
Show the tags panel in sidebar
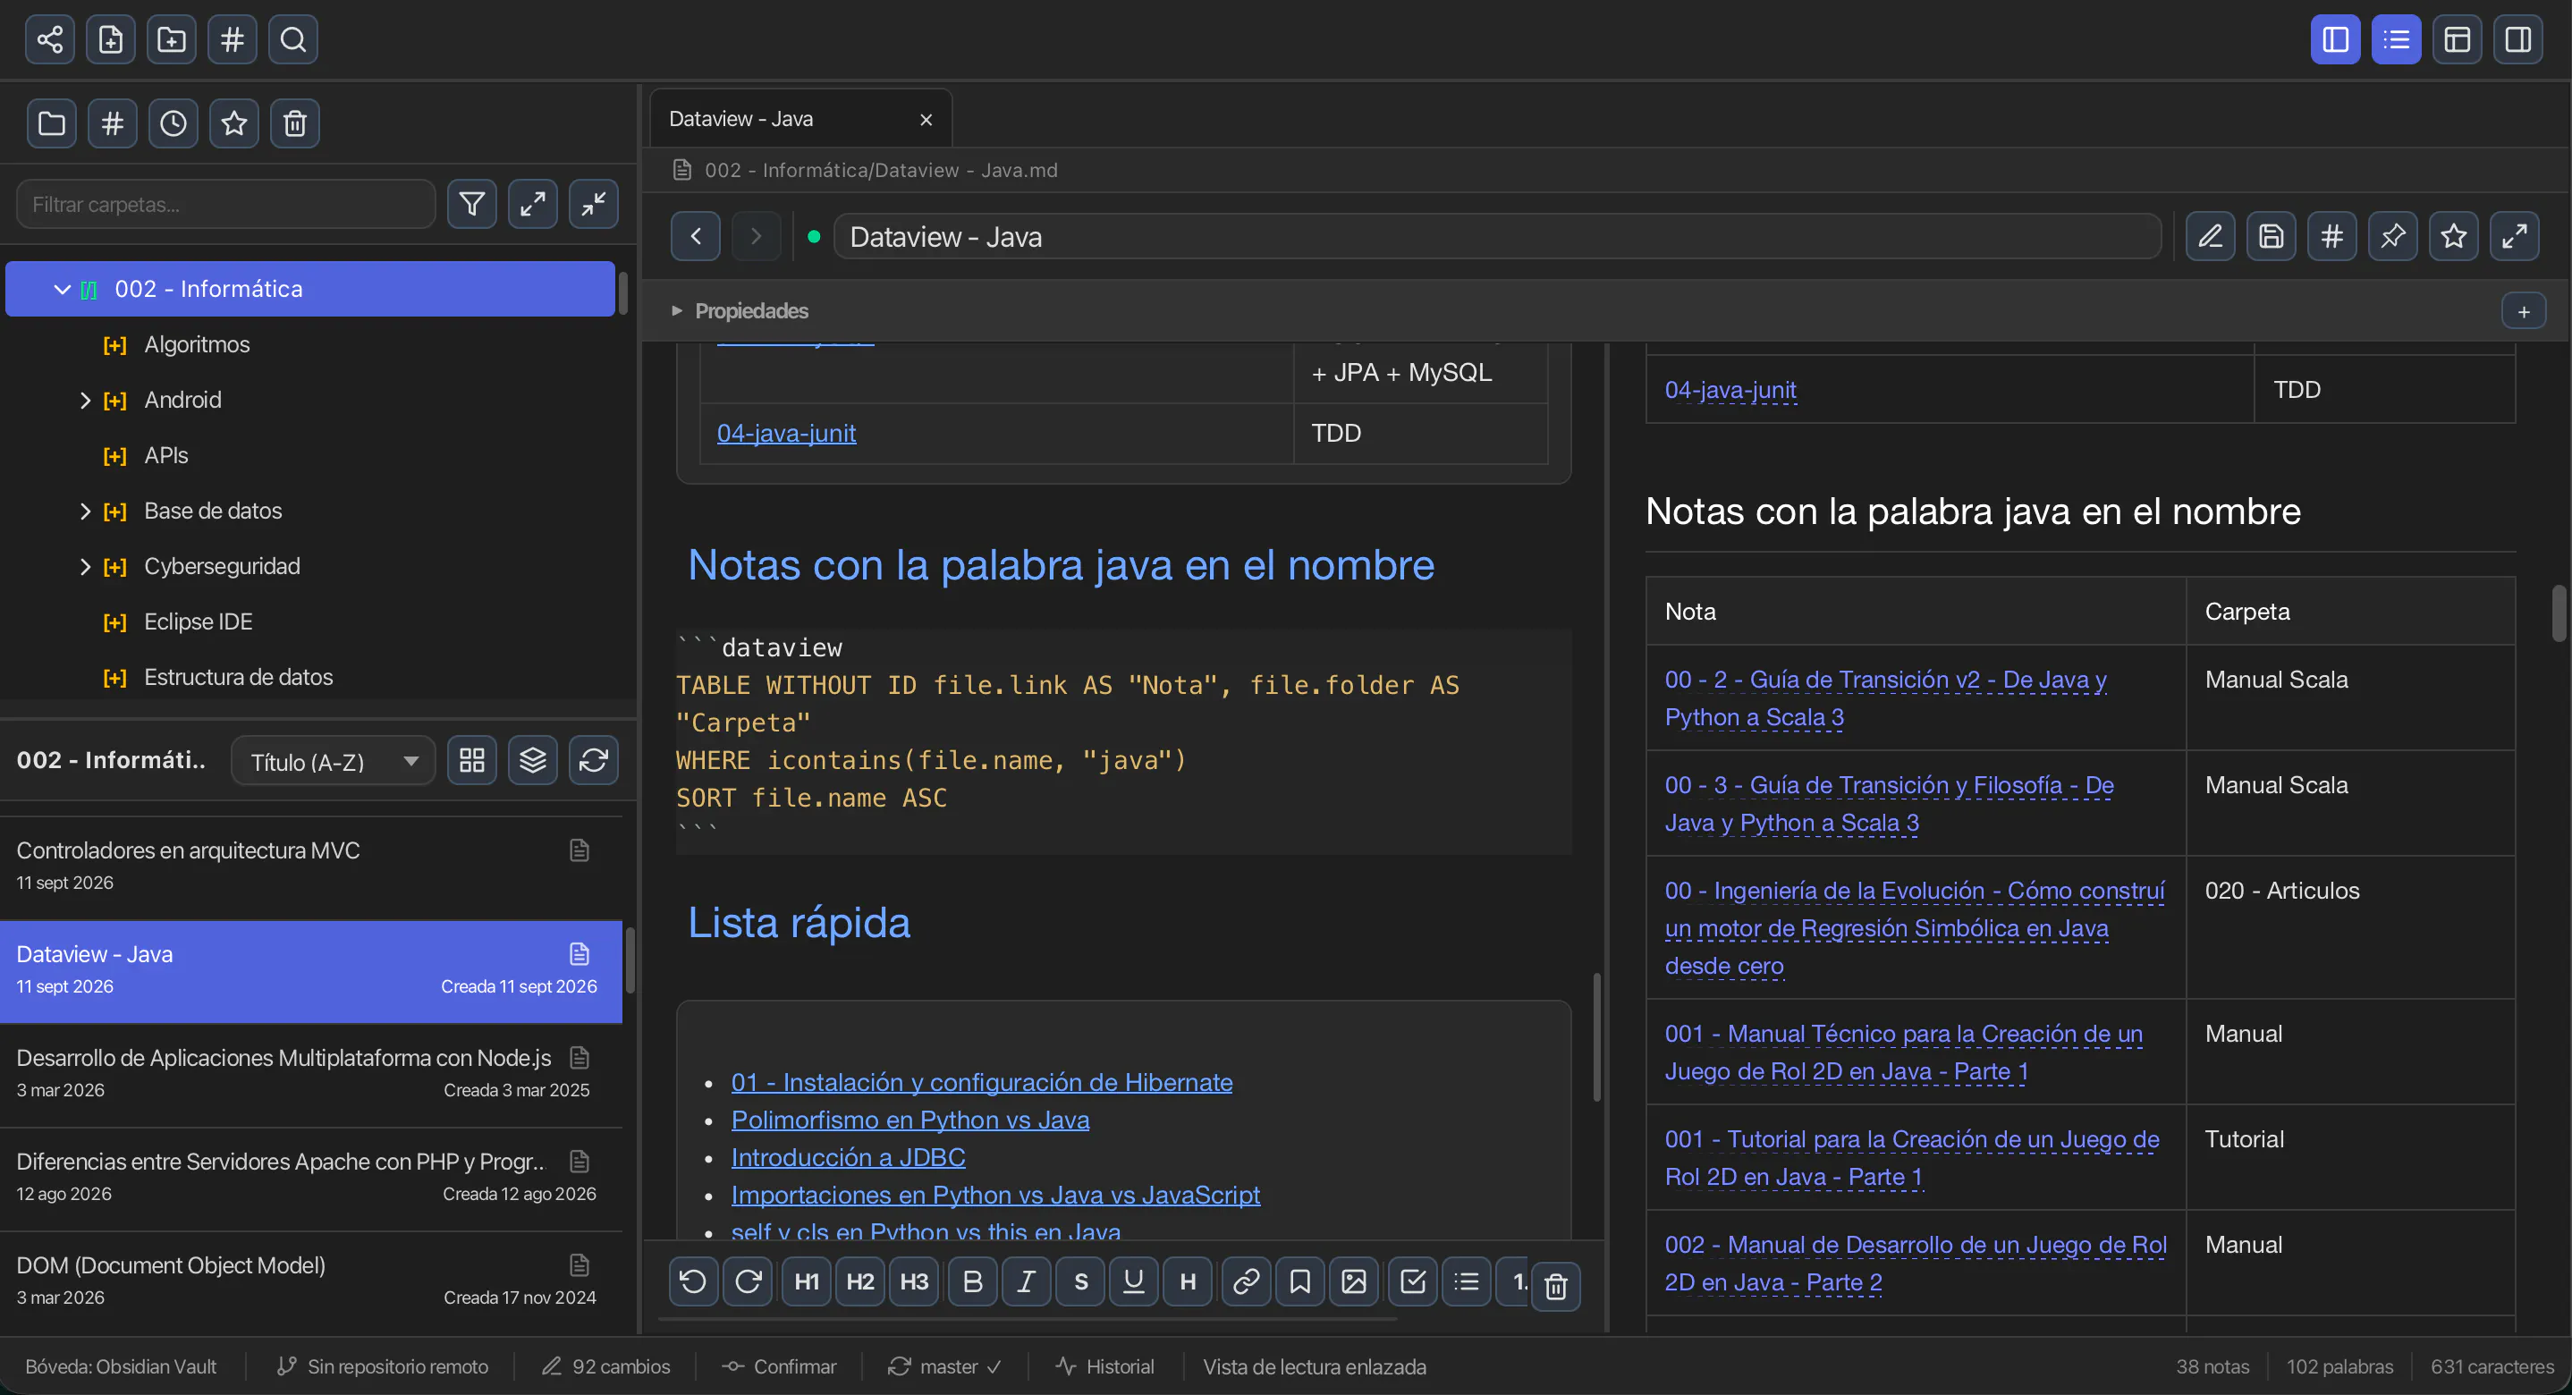[x=113, y=123]
